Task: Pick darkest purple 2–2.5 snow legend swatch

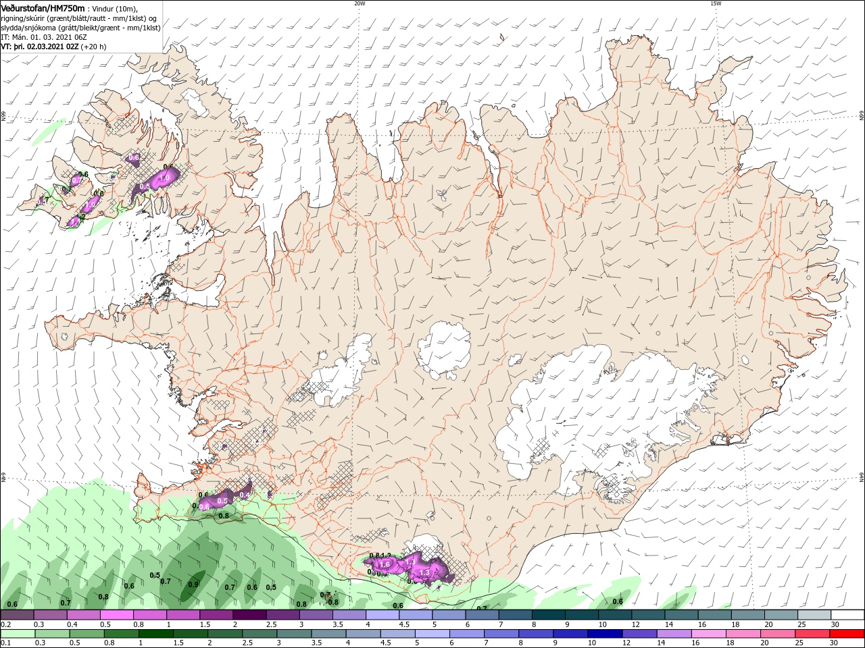Action: pos(249,615)
